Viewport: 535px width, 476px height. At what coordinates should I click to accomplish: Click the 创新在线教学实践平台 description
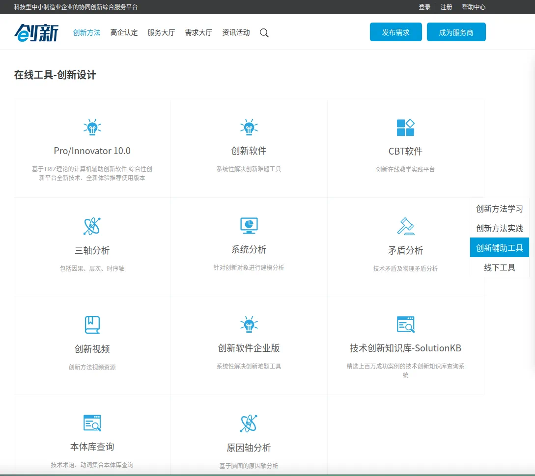(405, 169)
